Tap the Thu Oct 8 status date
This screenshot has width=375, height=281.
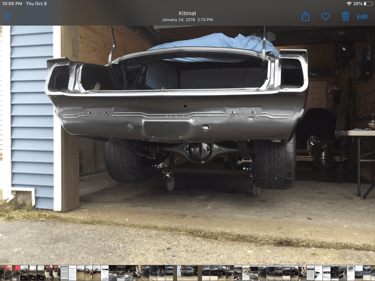[37, 4]
